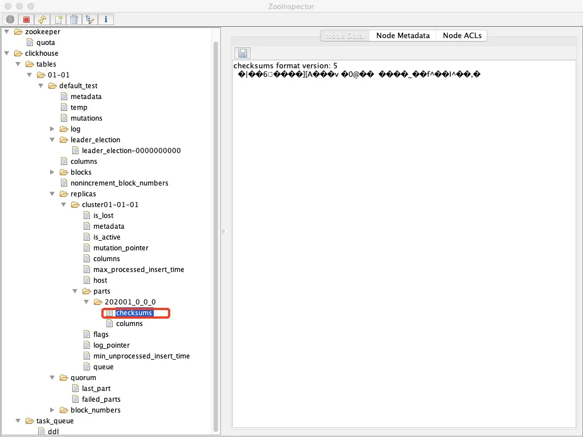The height and width of the screenshot is (437, 583).
Task: Click the tables folder icon
Action: tap(30, 64)
